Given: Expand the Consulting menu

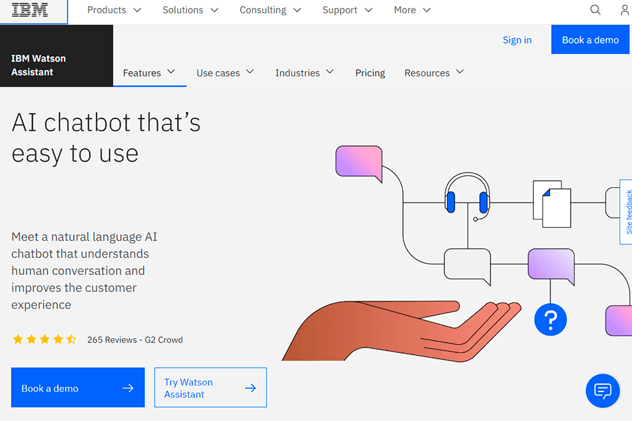Looking at the screenshot, I should [x=270, y=10].
